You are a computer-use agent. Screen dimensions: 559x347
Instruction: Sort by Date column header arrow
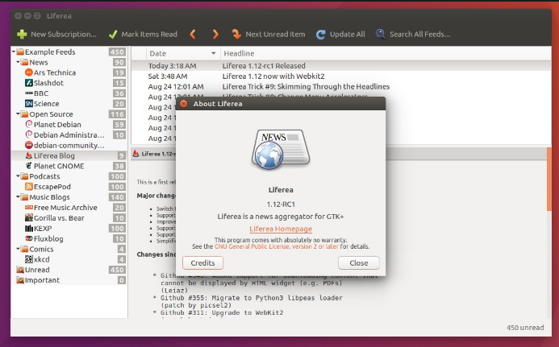213,53
